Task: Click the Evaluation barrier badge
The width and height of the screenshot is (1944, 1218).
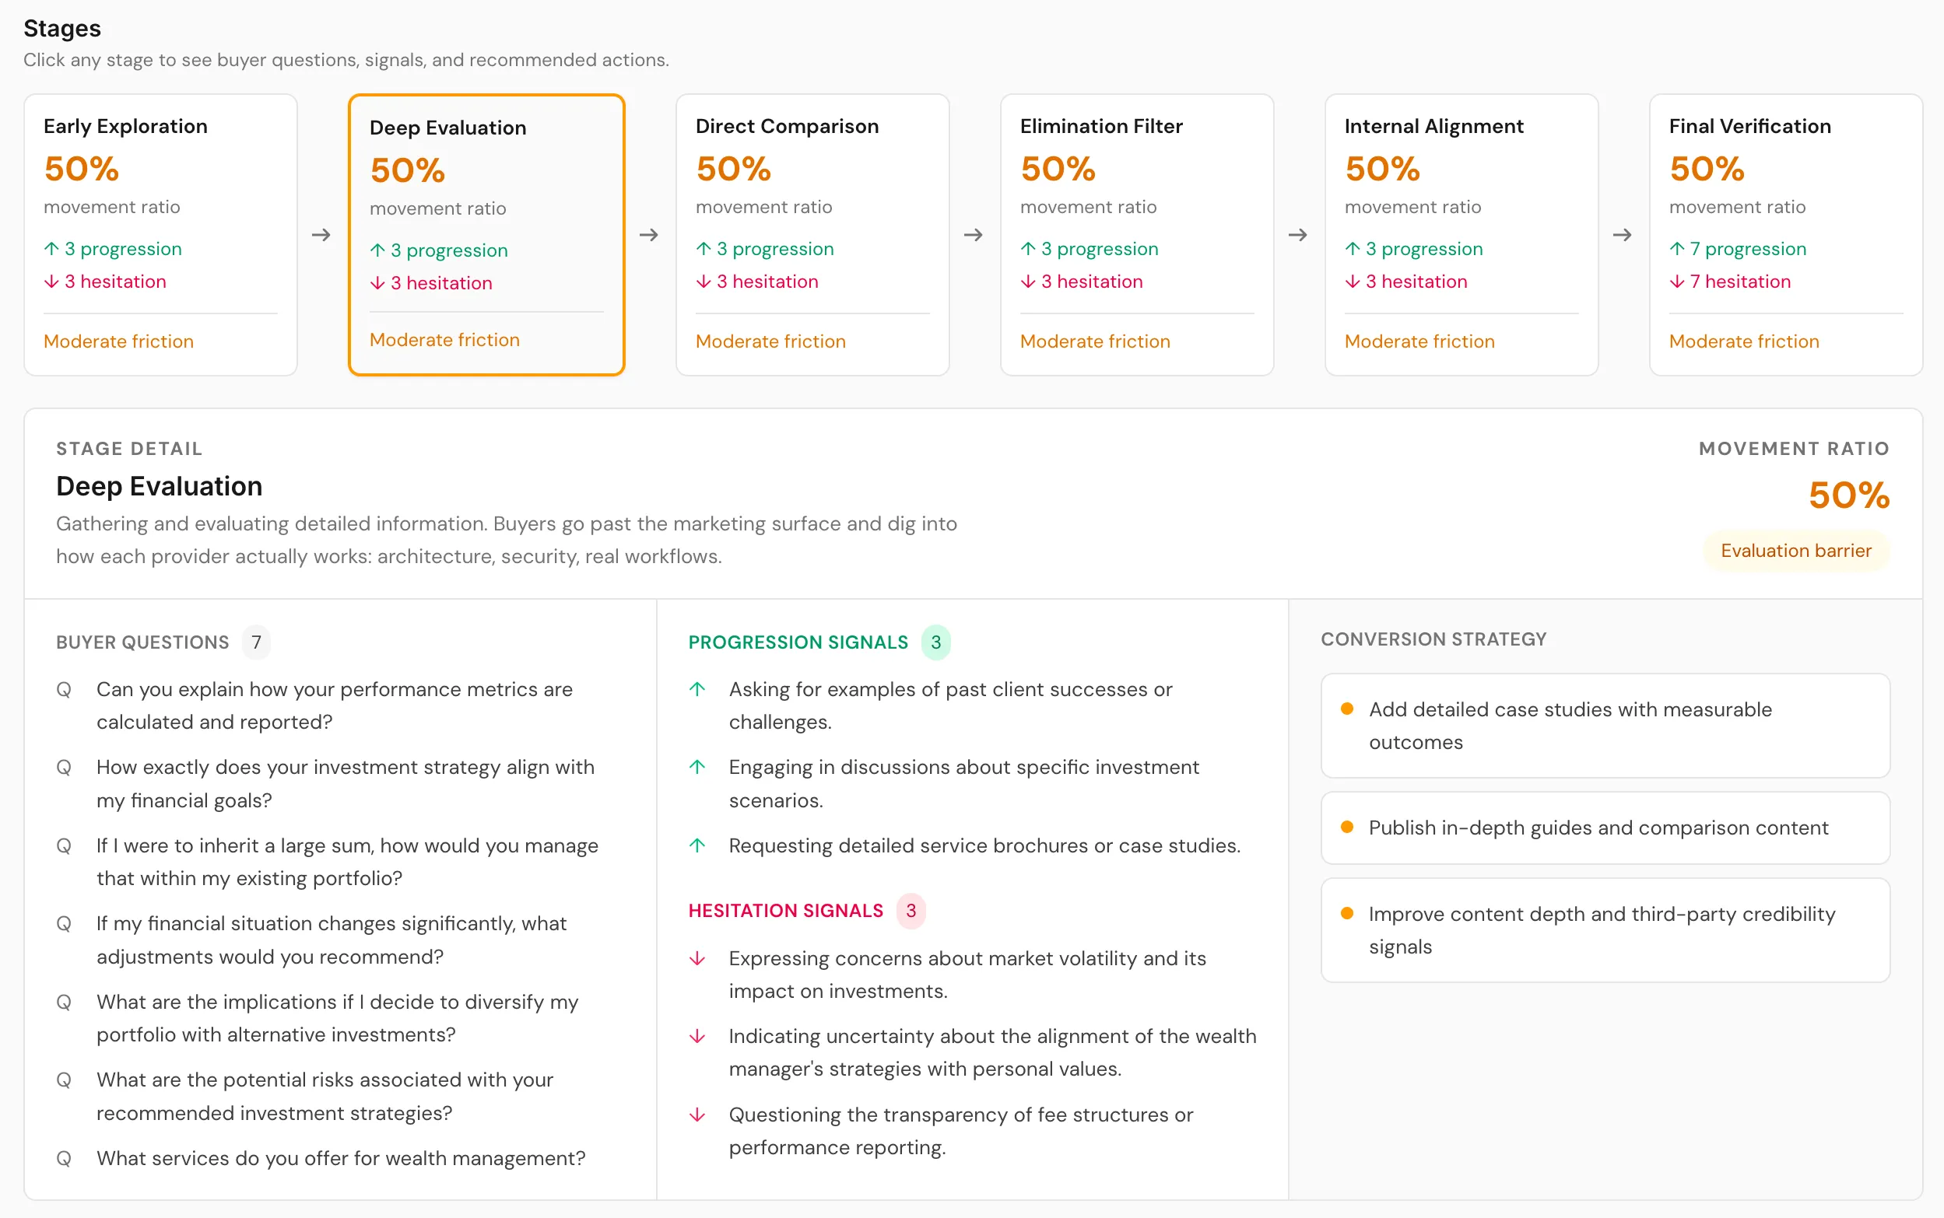Action: point(1795,551)
